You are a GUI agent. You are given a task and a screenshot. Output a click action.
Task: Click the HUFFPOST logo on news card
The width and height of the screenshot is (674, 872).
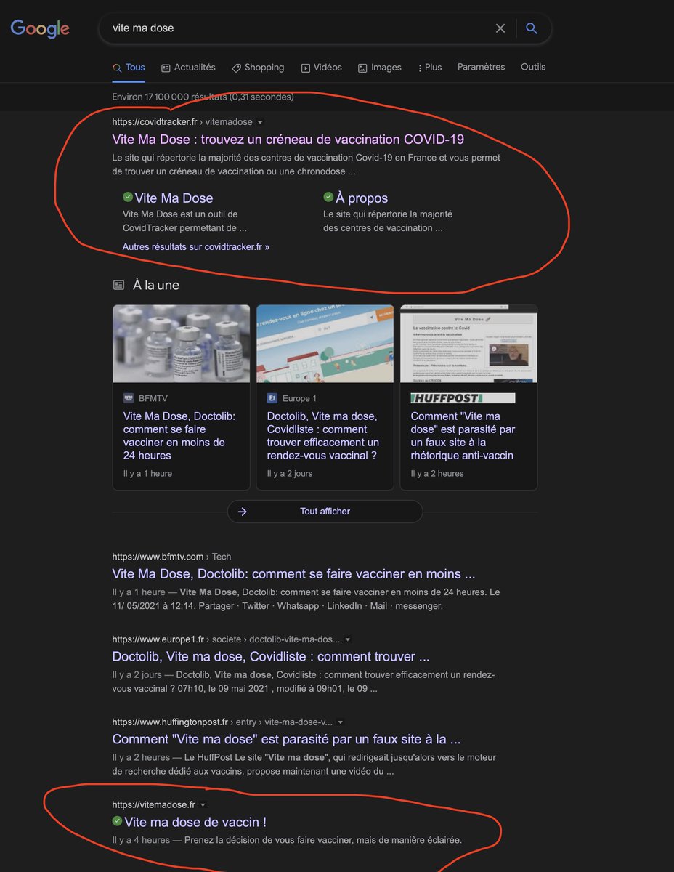click(x=463, y=398)
